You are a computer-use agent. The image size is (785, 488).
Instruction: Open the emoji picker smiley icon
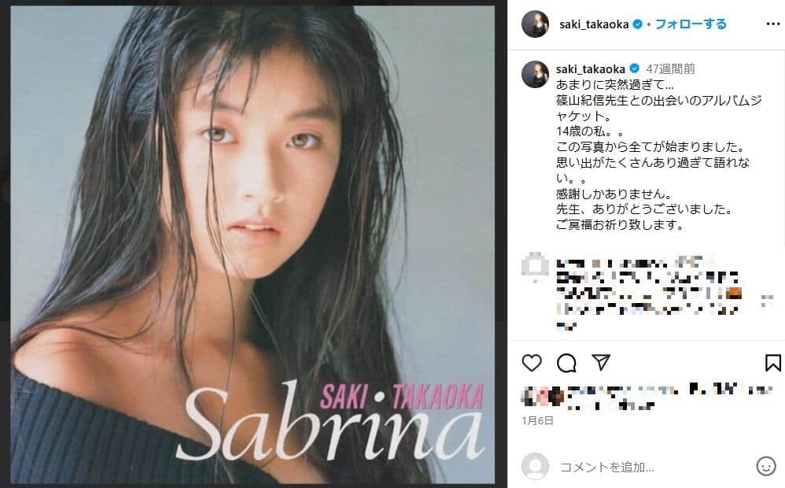point(765,467)
